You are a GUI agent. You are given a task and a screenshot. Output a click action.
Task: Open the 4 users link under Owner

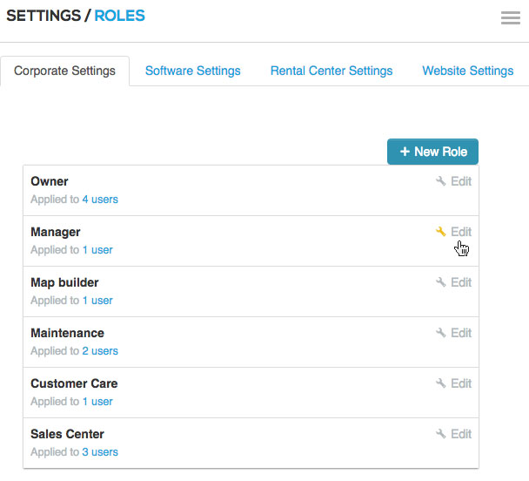click(100, 200)
